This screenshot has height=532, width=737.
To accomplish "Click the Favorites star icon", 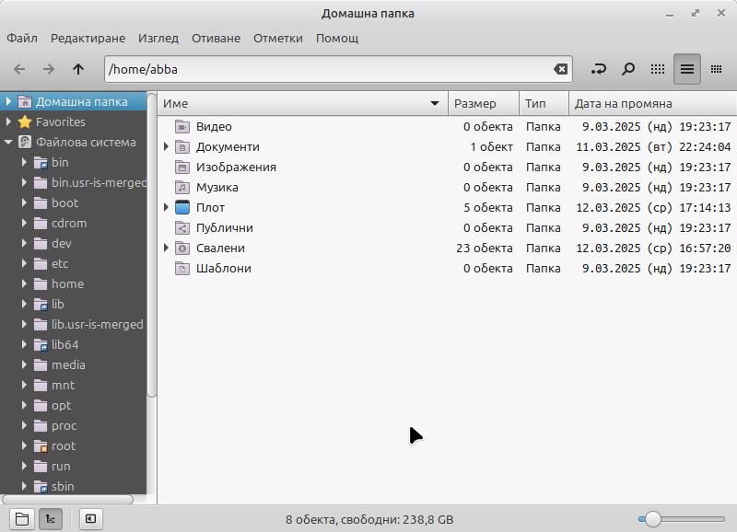I will tap(25, 121).
